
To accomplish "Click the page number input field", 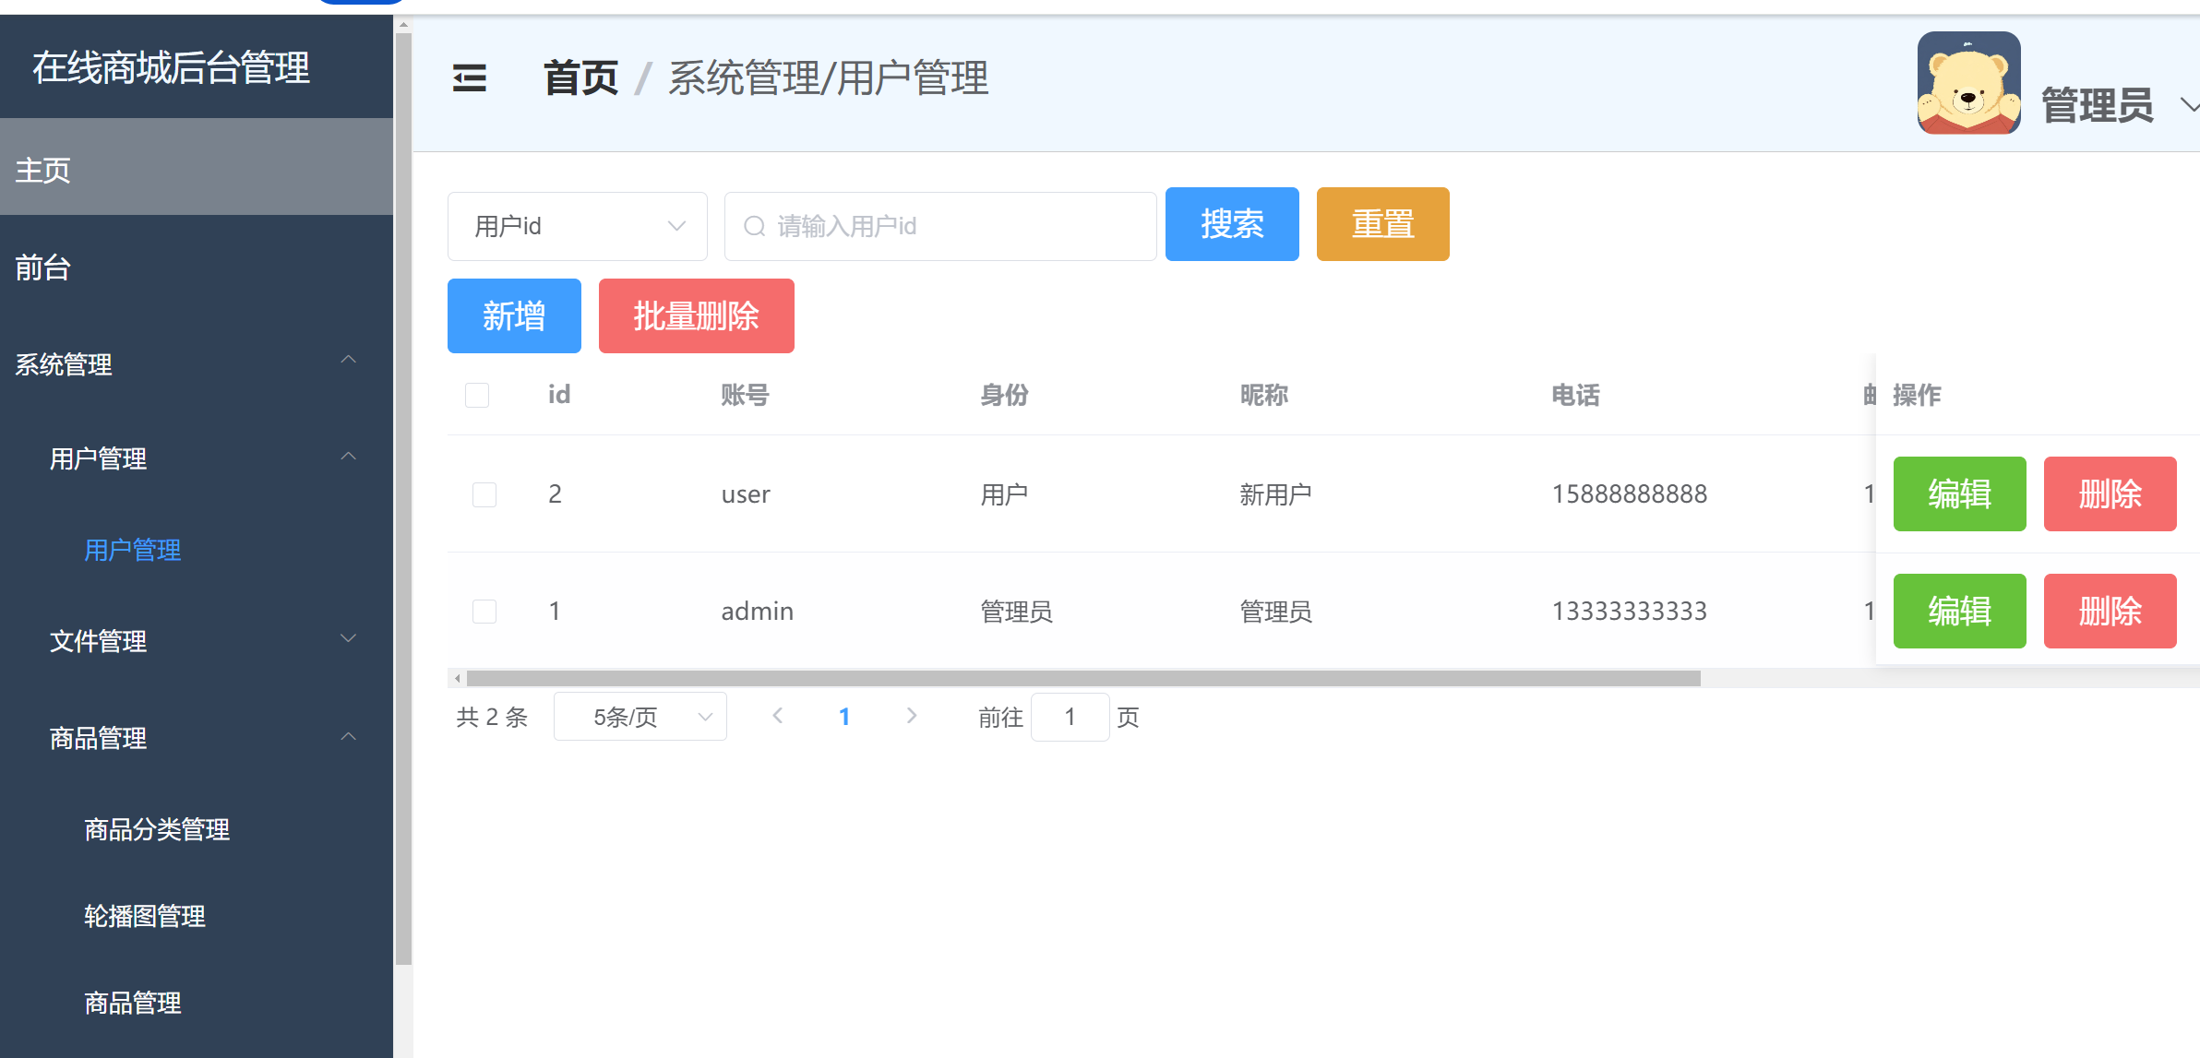I will coord(1069,716).
